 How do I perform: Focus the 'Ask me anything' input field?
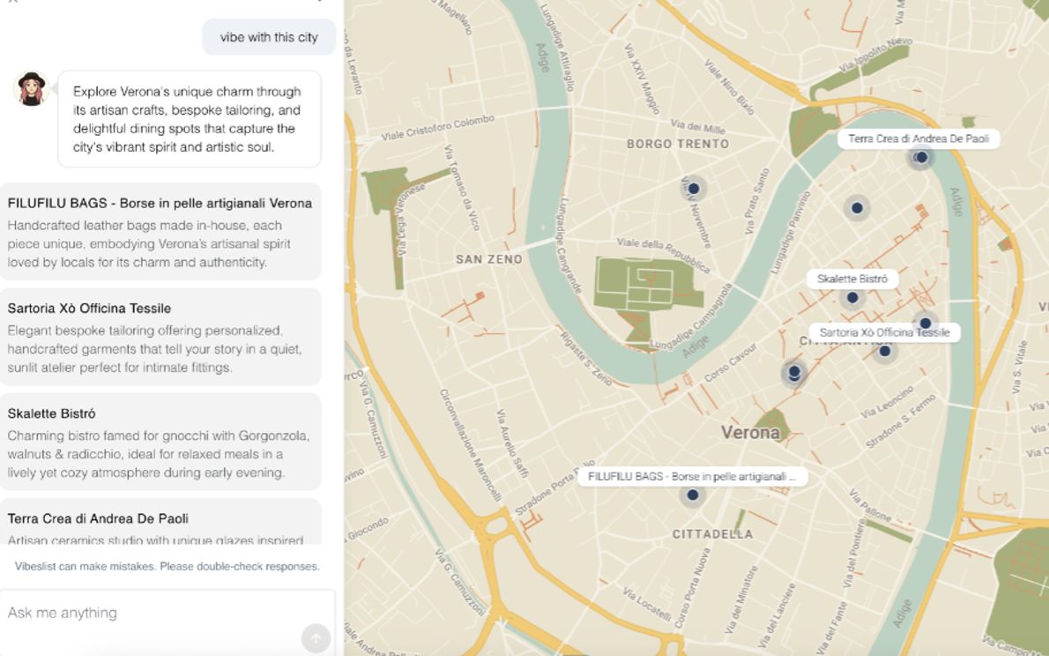(150, 613)
